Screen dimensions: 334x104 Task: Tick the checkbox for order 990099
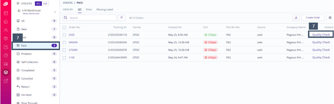tap(64, 42)
